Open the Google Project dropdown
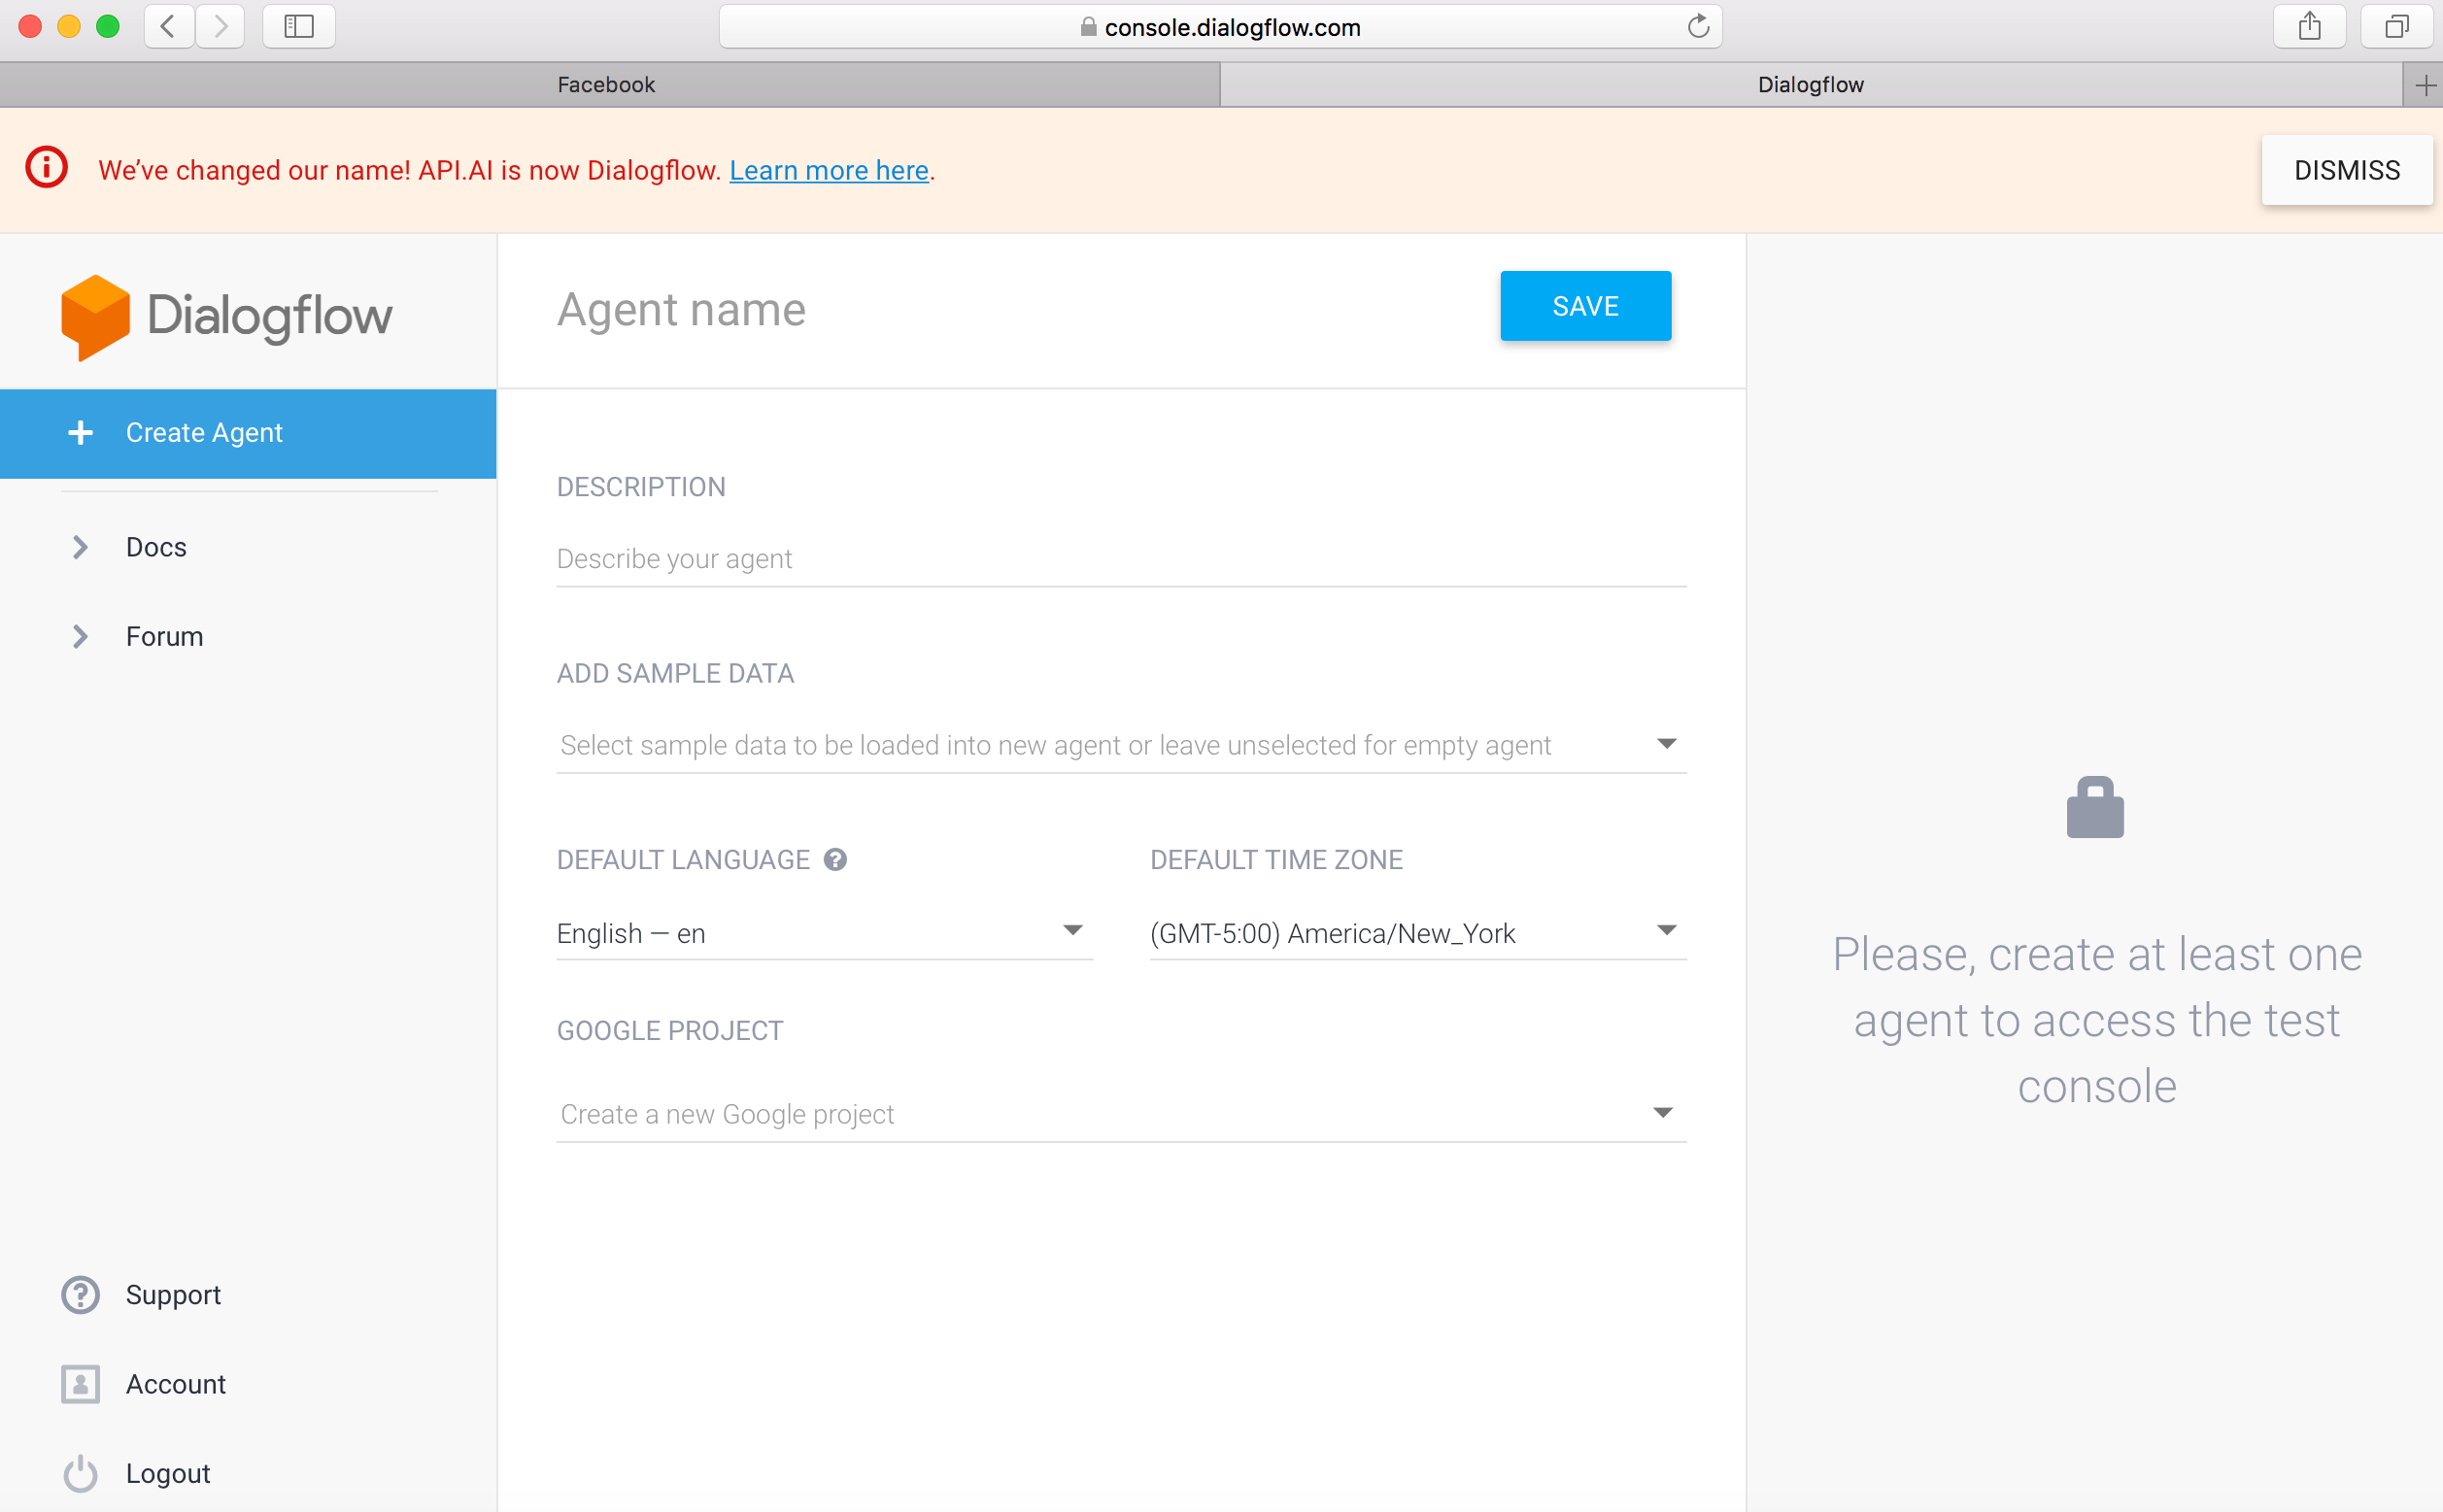The width and height of the screenshot is (2443, 1512). [1120, 1114]
